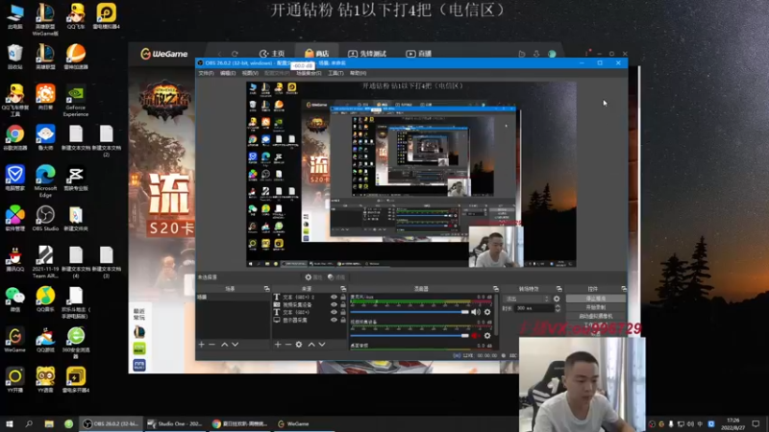Pop out the Scenes dock panel icon

266,289
